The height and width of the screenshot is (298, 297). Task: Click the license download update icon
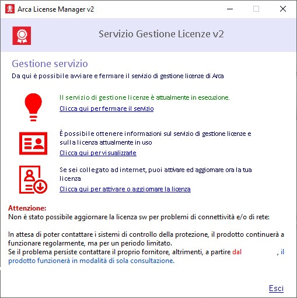click(x=33, y=180)
